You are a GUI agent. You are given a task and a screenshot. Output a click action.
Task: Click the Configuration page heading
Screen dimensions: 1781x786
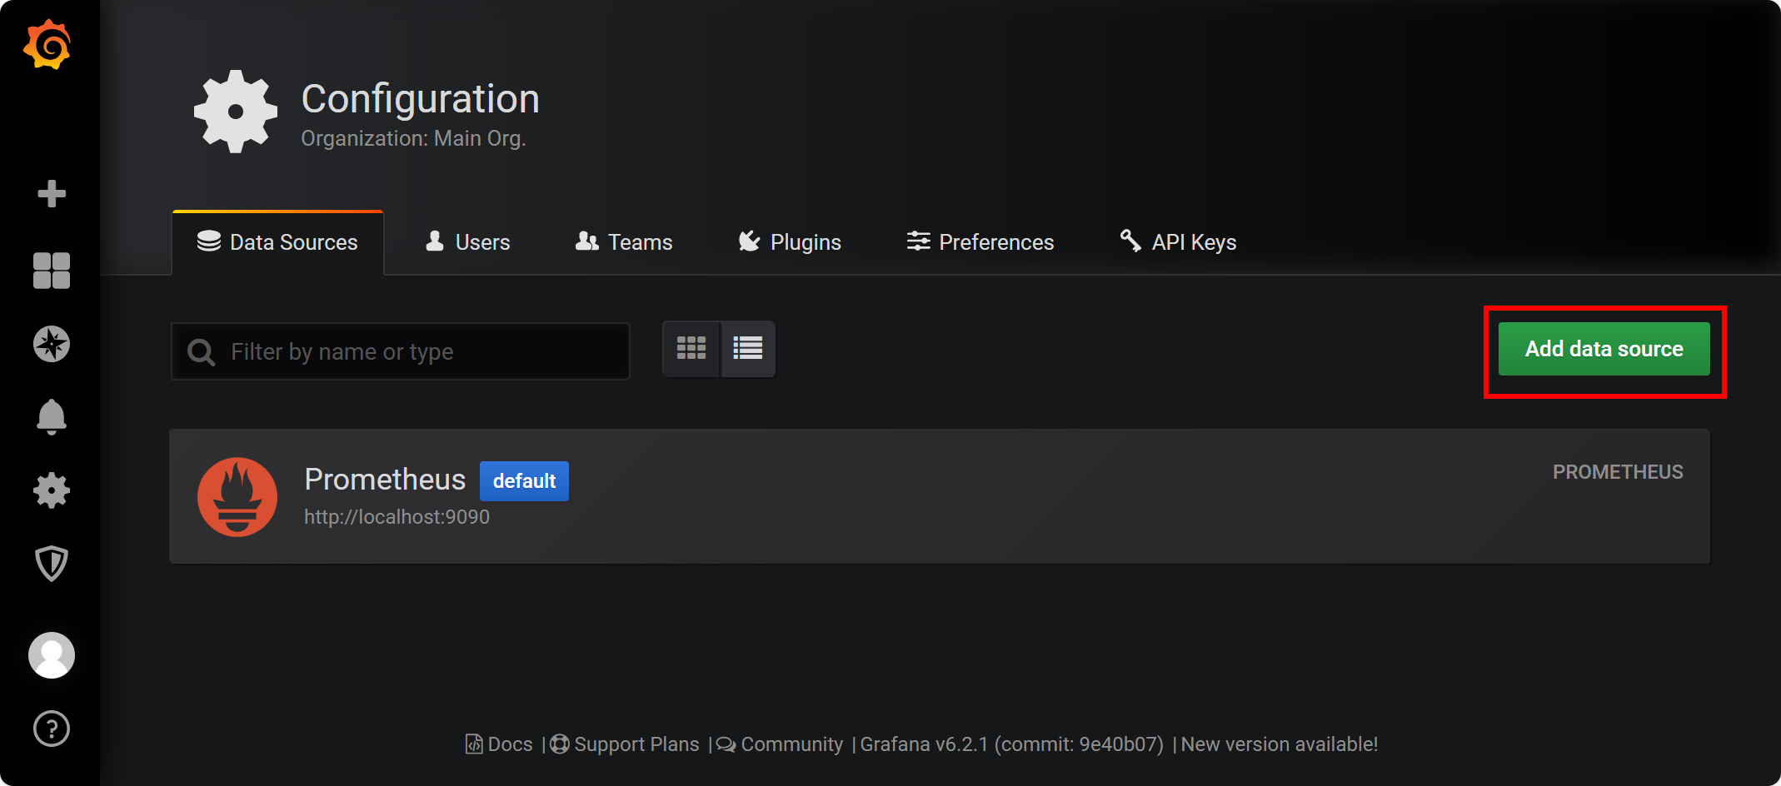[x=421, y=99]
